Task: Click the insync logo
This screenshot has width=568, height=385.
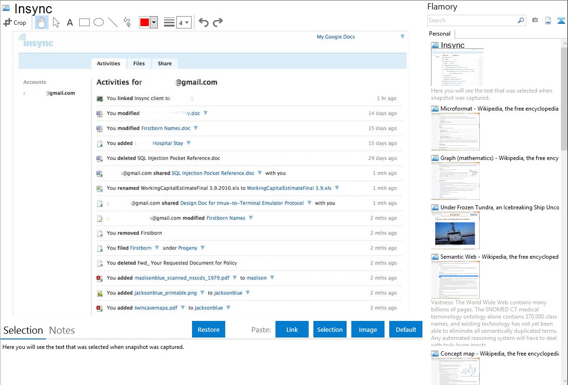Action: 36,41
